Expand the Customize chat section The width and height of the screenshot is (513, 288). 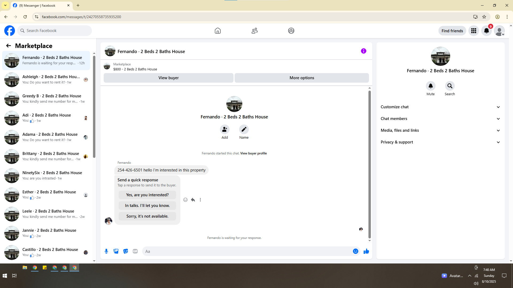click(x=440, y=107)
